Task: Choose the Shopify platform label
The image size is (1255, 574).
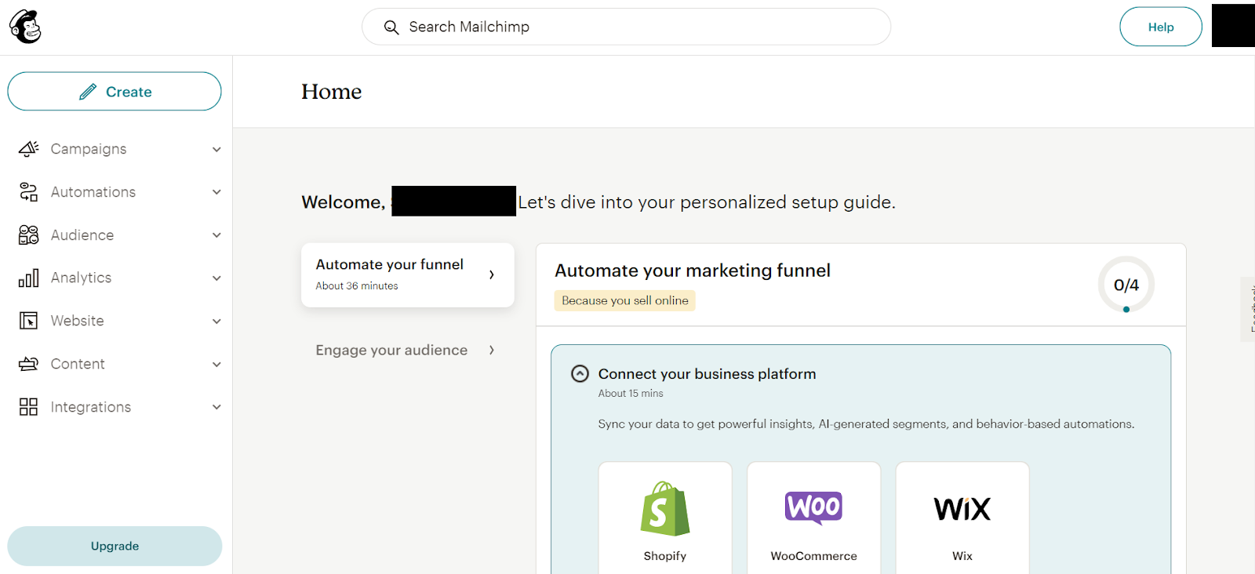Action: 665,556
